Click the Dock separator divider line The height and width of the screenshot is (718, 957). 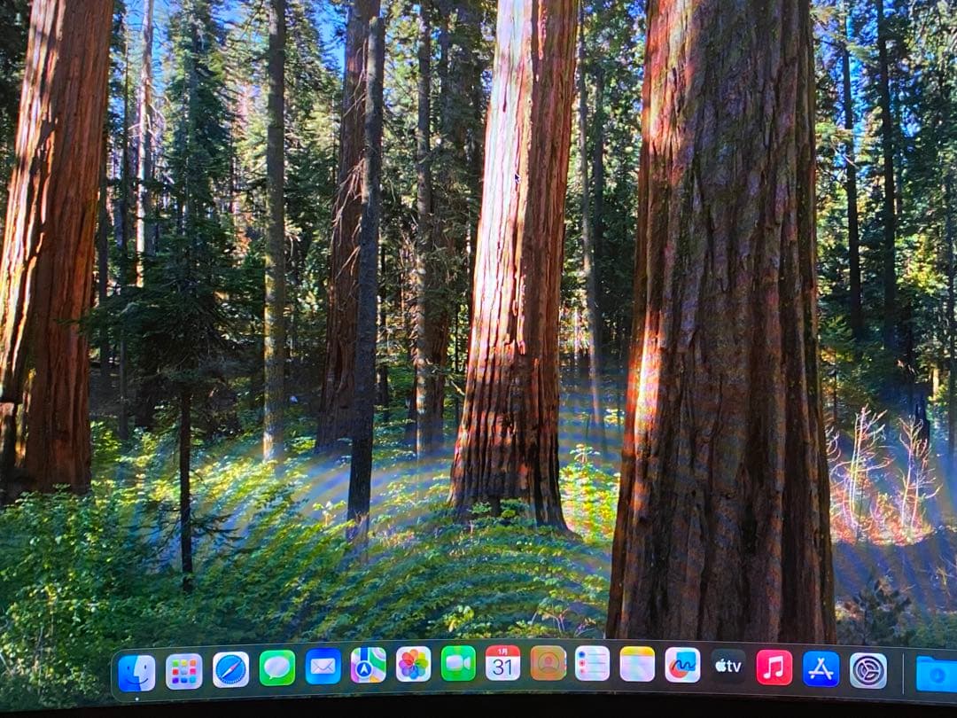(903, 674)
